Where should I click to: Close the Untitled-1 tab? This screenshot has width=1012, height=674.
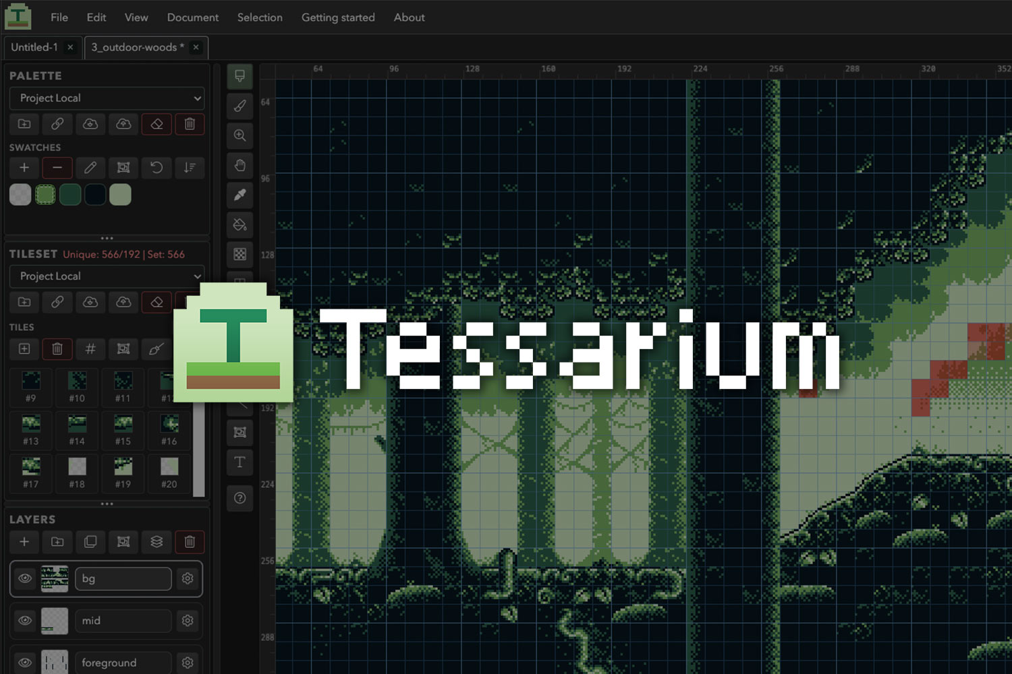point(70,47)
